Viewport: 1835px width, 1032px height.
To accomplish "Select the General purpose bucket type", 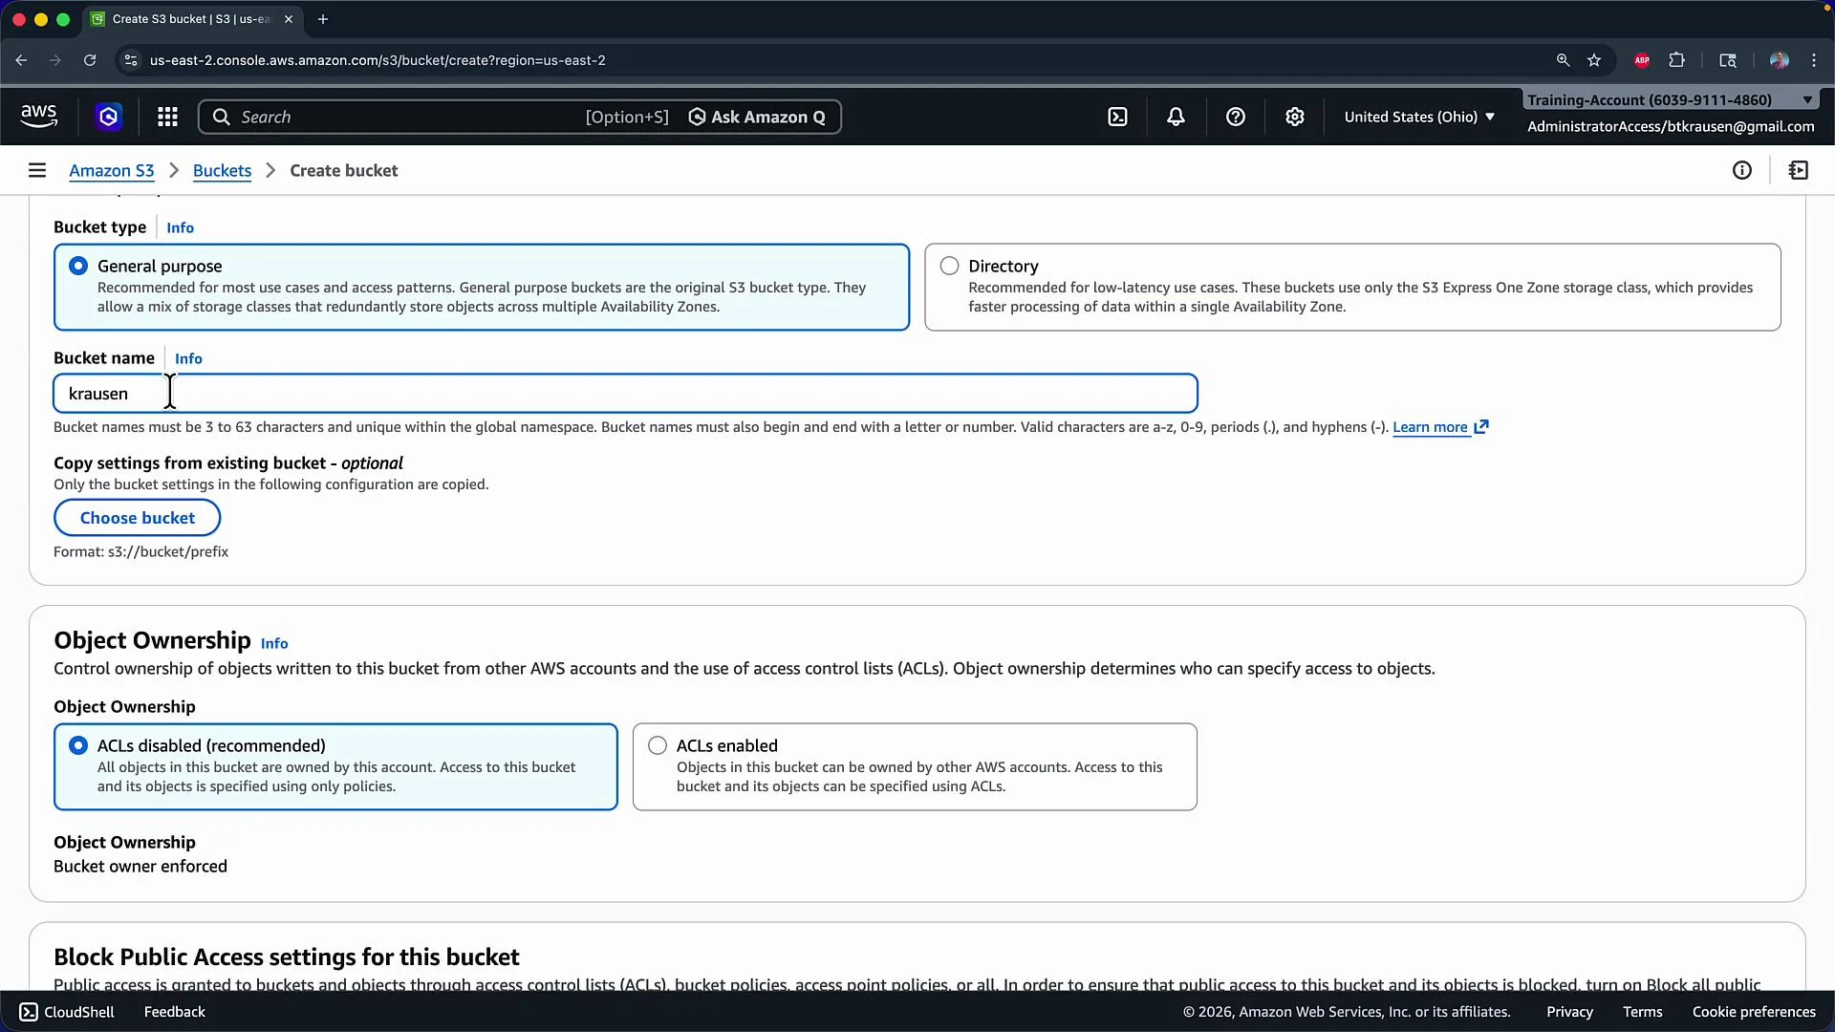I will coord(482,287).
